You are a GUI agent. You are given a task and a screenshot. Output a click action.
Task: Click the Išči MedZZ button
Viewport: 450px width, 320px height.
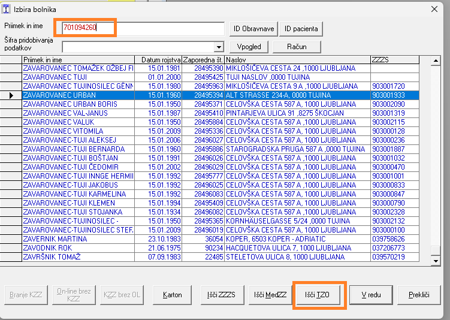click(270, 295)
